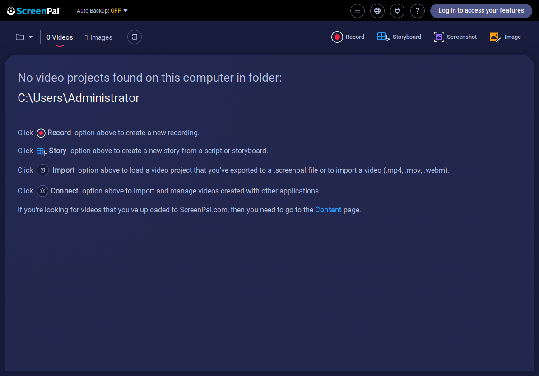The image size is (539, 376).
Task: Click Log in to access your features
Action: pos(481,11)
